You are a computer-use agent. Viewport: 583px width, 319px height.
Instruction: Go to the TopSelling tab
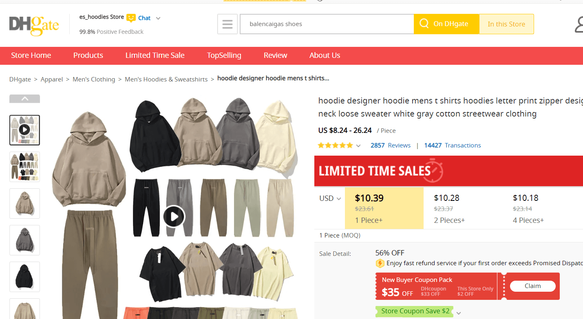point(224,55)
